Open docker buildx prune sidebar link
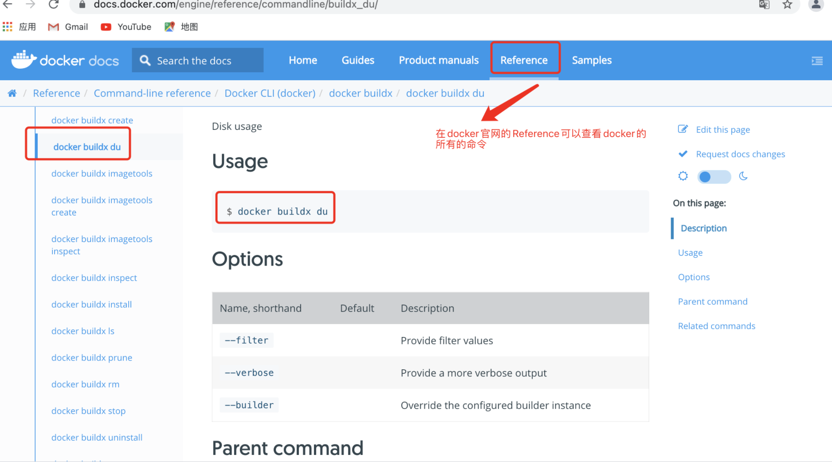This screenshot has height=462, width=832. point(92,357)
